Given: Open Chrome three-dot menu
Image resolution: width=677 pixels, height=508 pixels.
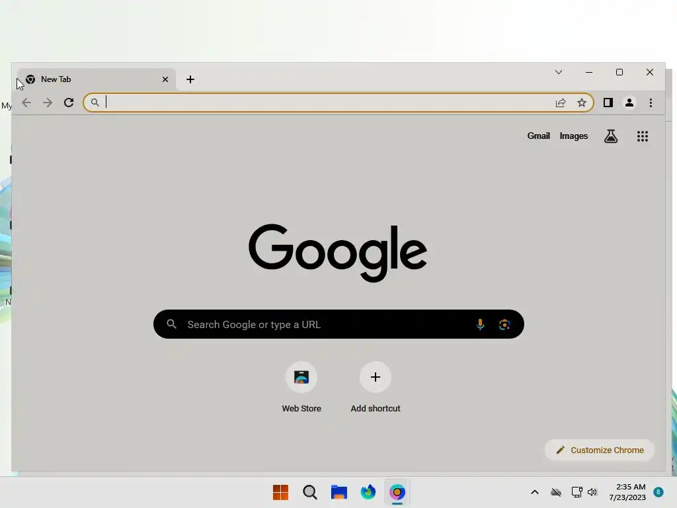Looking at the screenshot, I should click(x=651, y=103).
